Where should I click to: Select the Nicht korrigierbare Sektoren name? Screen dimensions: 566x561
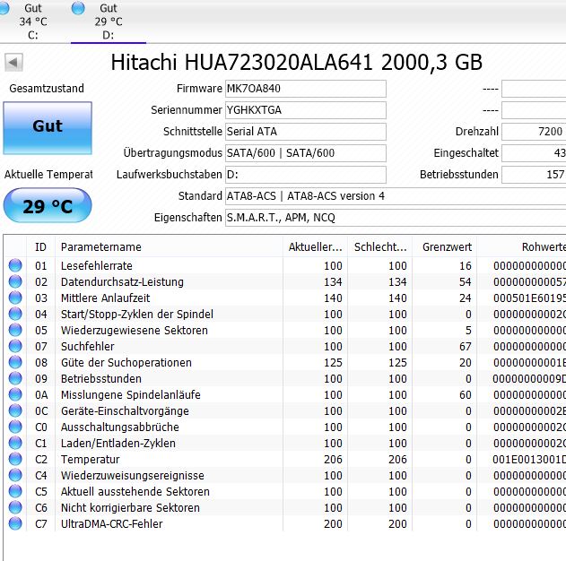point(130,508)
